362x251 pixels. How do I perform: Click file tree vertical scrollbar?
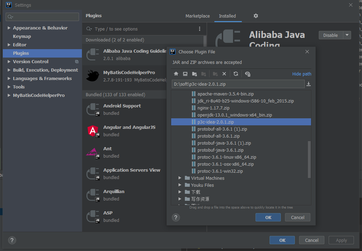click(x=309, y=160)
